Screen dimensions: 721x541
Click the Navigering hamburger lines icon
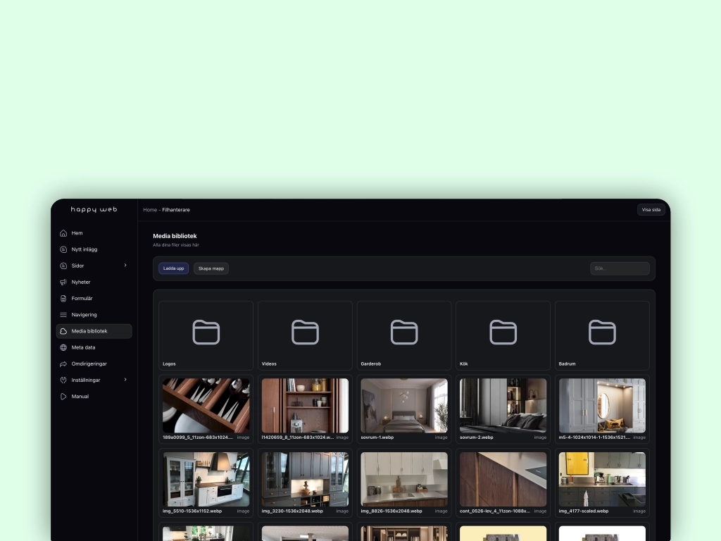(63, 315)
